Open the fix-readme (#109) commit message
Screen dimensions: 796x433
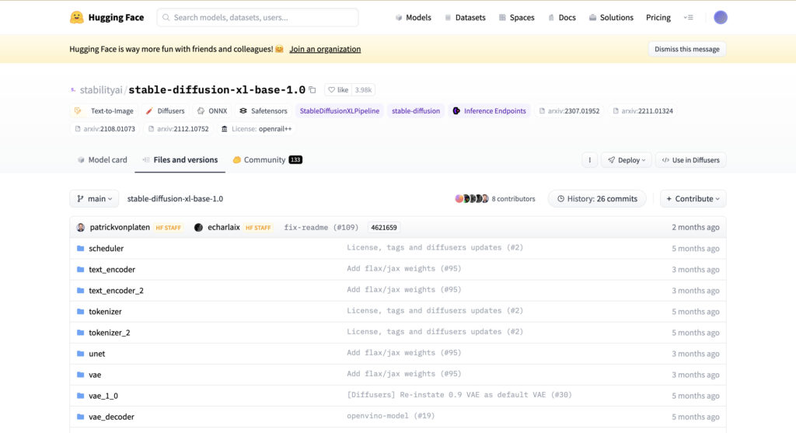(321, 228)
